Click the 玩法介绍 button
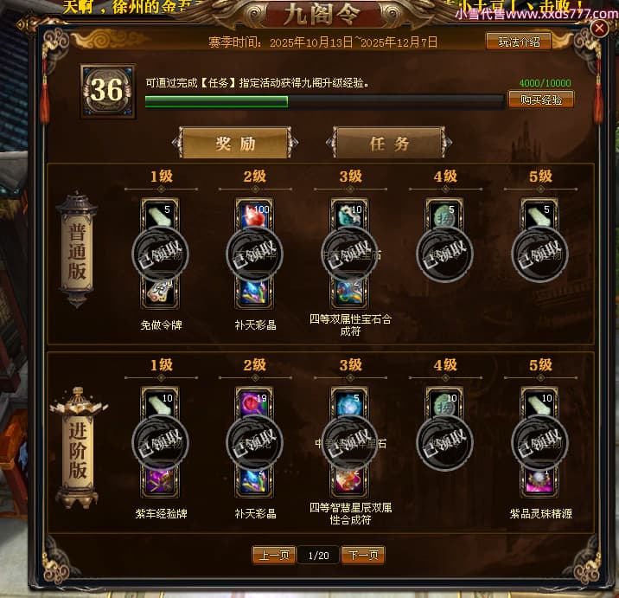 tap(519, 42)
